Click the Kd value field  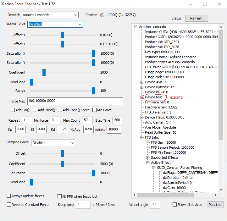click(x=63, y=130)
